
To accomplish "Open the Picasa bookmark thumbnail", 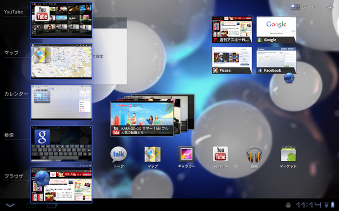I will point(232,61).
